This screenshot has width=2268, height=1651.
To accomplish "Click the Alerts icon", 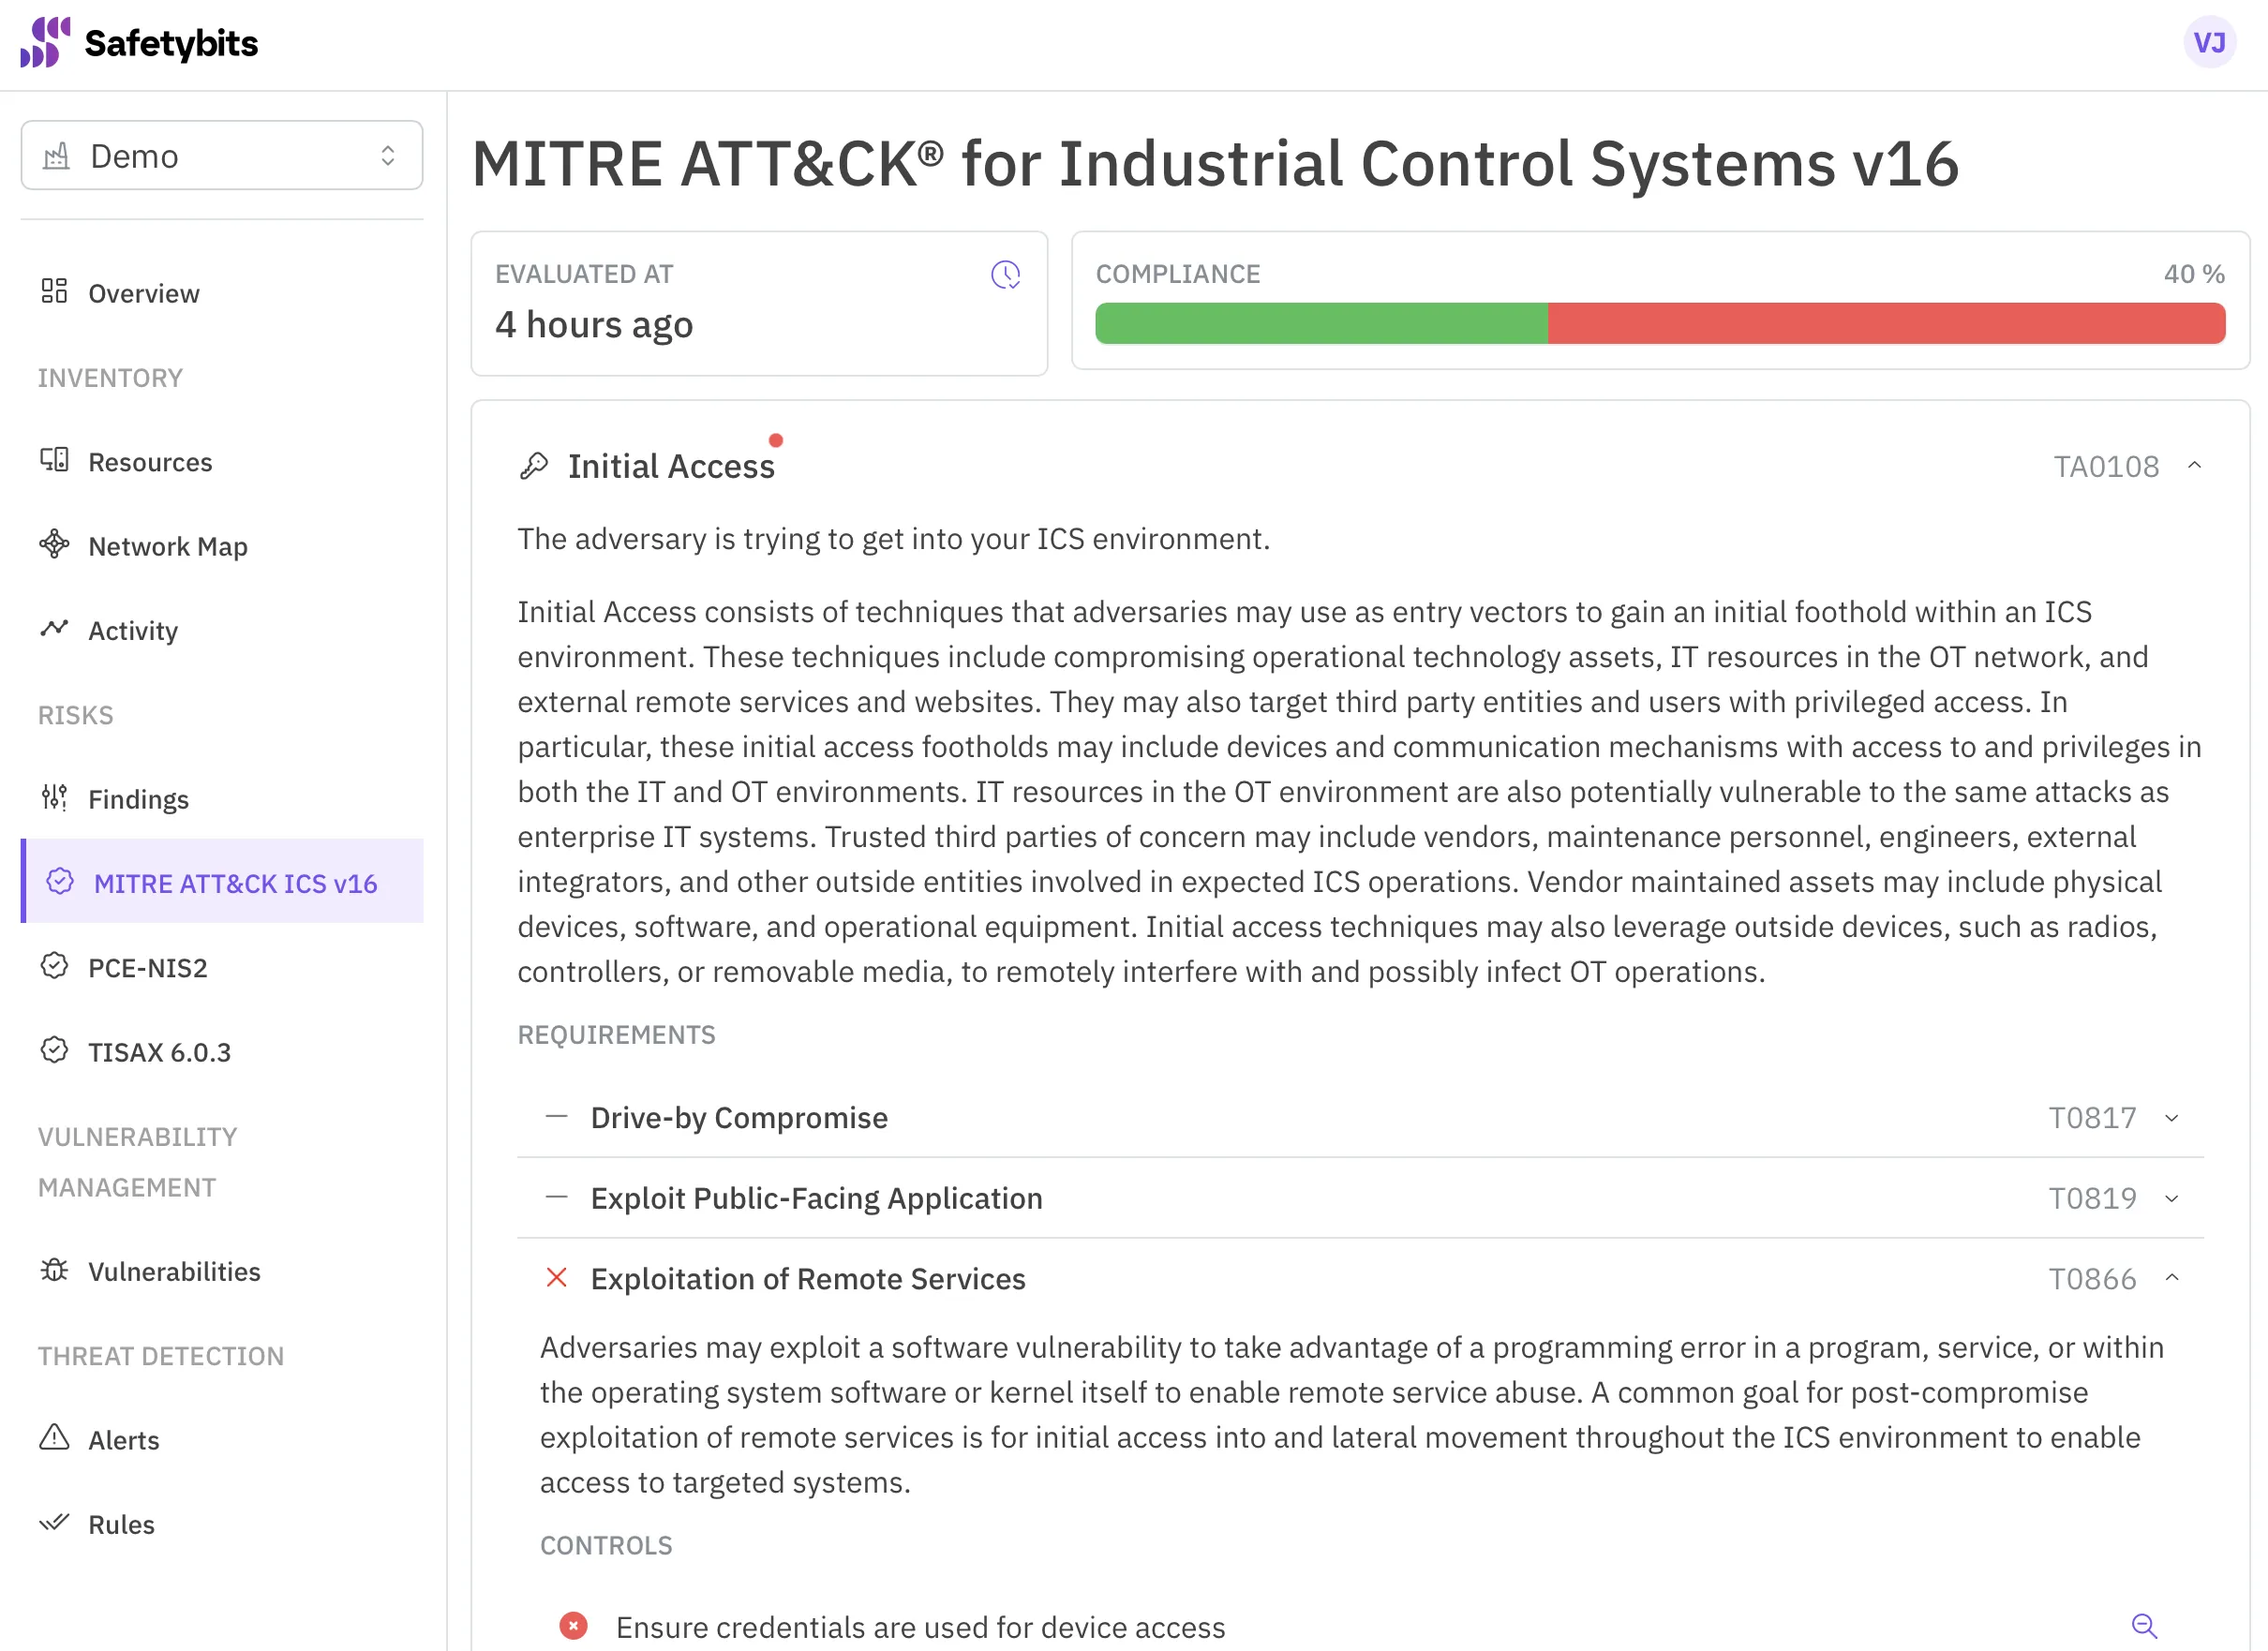I will click(54, 1438).
